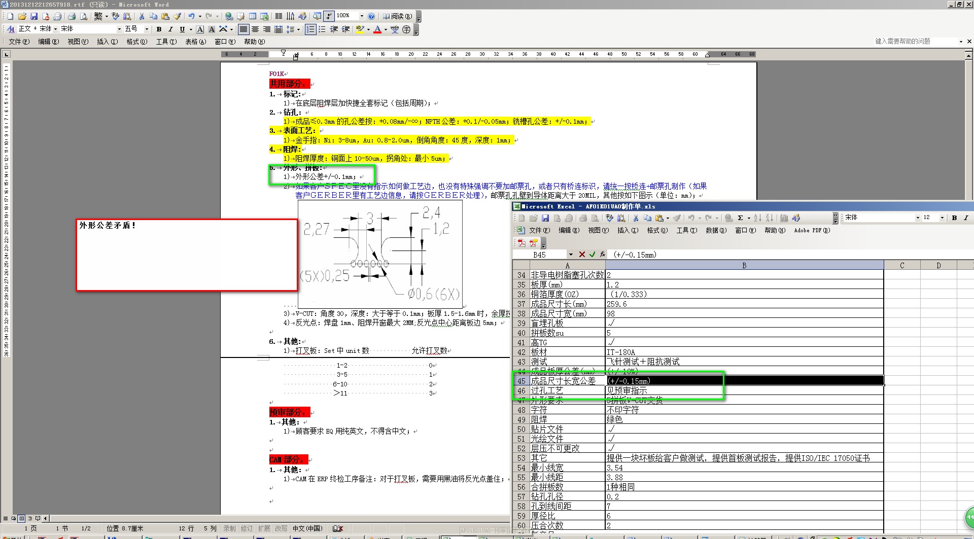974x539 pixels.
Task: Open Excel 数据(D) menu
Action: tap(716, 230)
